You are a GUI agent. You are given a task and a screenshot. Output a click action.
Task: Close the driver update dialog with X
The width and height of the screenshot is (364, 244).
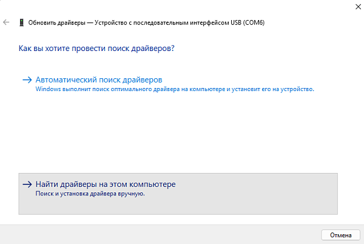click(x=358, y=7)
